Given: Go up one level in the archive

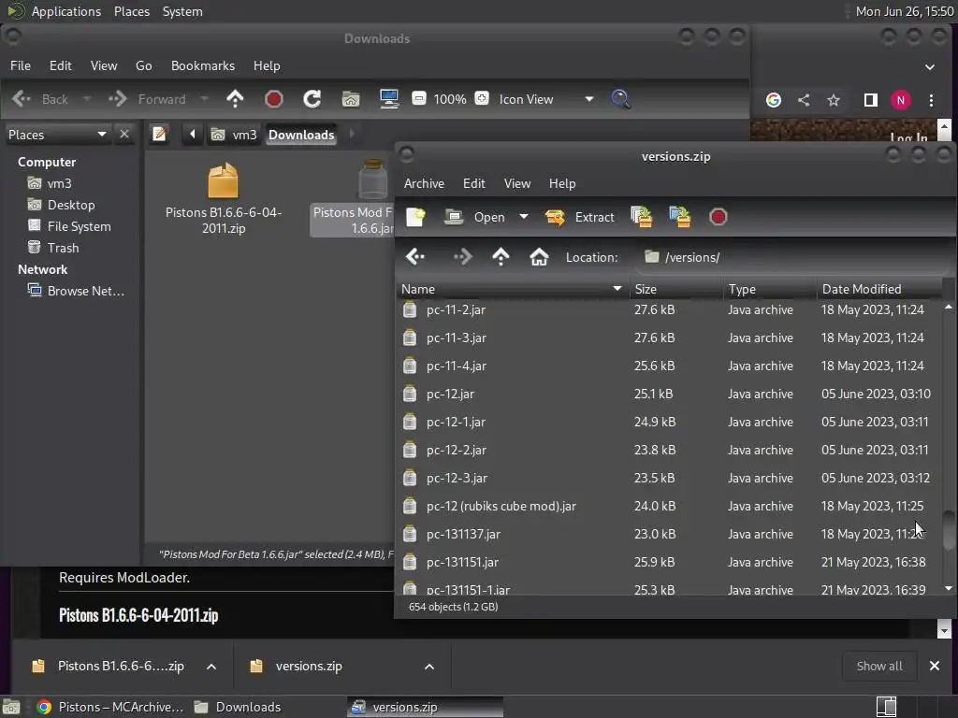Looking at the screenshot, I should coord(501,257).
